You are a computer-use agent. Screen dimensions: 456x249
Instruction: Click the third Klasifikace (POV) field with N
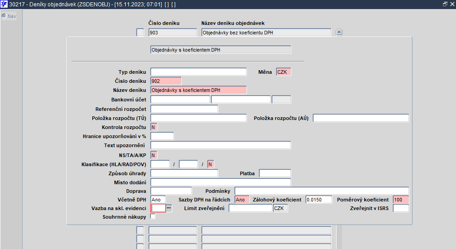[x=210, y=164]
